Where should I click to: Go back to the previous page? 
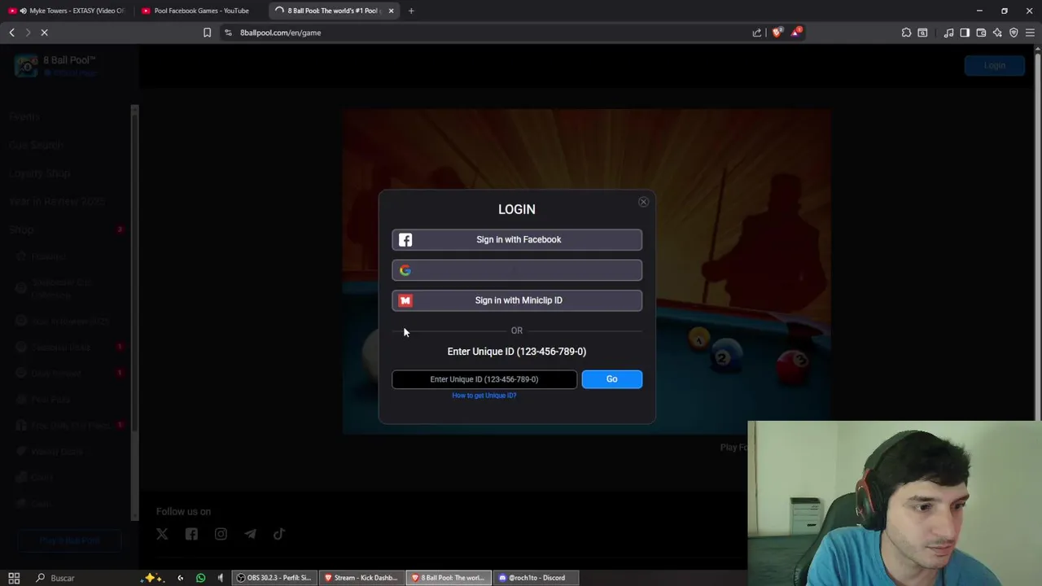(x=11, y=33)
